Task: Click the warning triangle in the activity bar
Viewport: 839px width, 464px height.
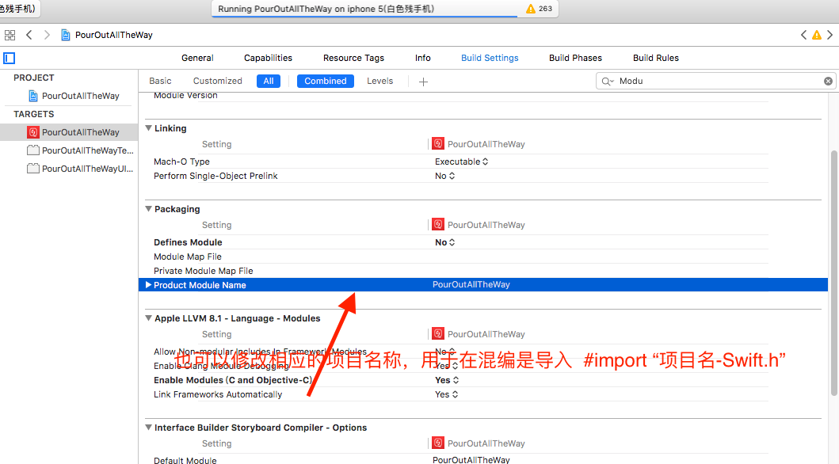Action: pyautogui.click(x=530, y=9)
